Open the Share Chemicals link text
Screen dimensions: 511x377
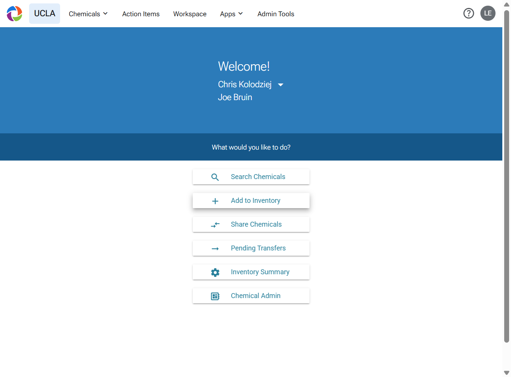click(x=256, y=224)
